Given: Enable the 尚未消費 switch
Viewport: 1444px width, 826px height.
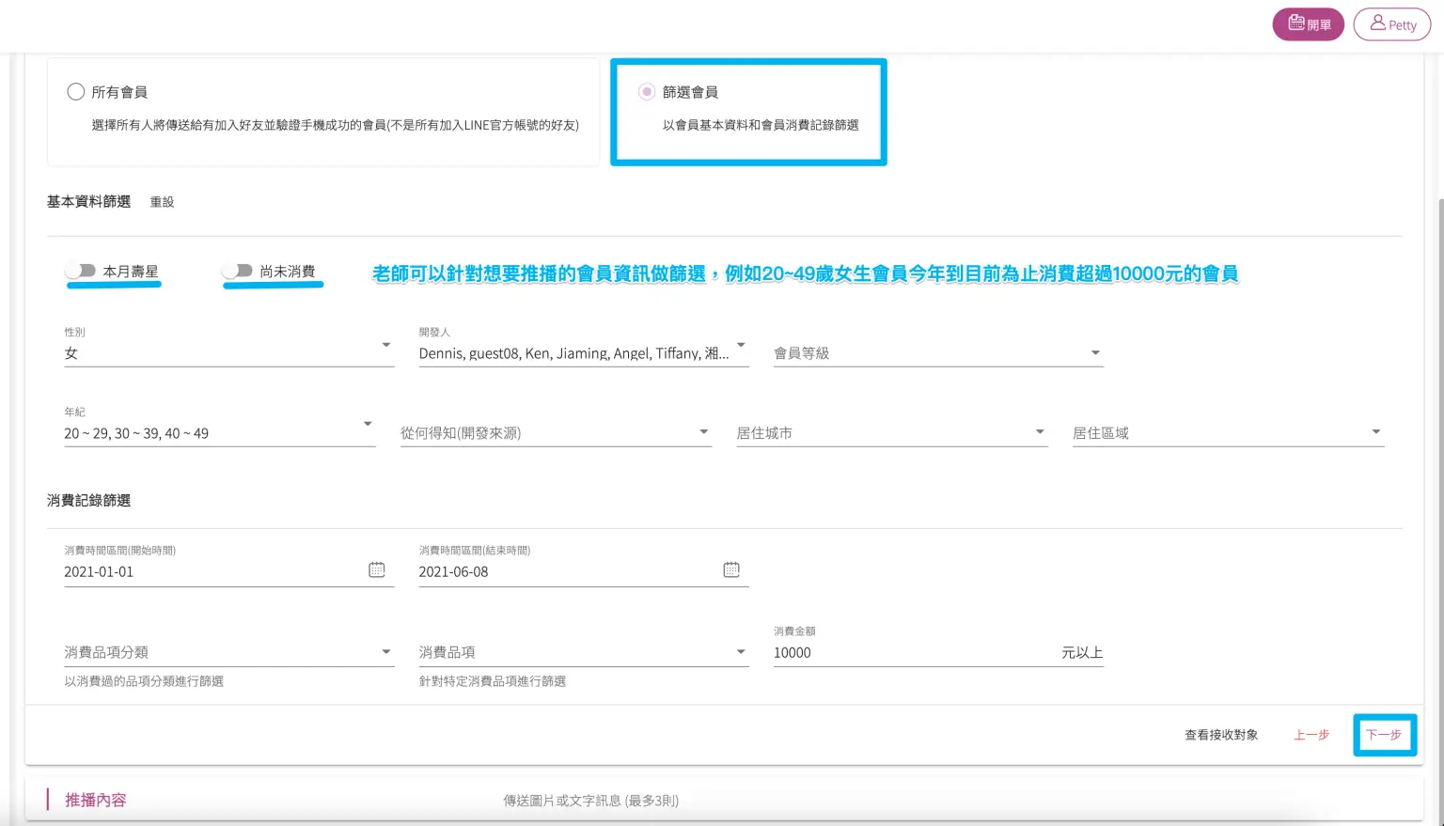Looking at the screenshot, I should (238, 271).
